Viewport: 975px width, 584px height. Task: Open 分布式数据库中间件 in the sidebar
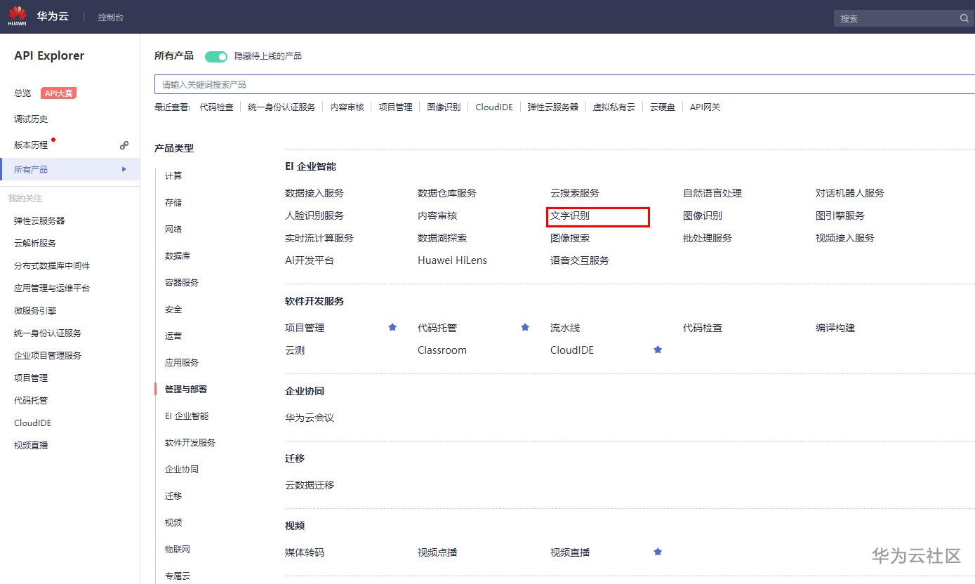point(52,265)
